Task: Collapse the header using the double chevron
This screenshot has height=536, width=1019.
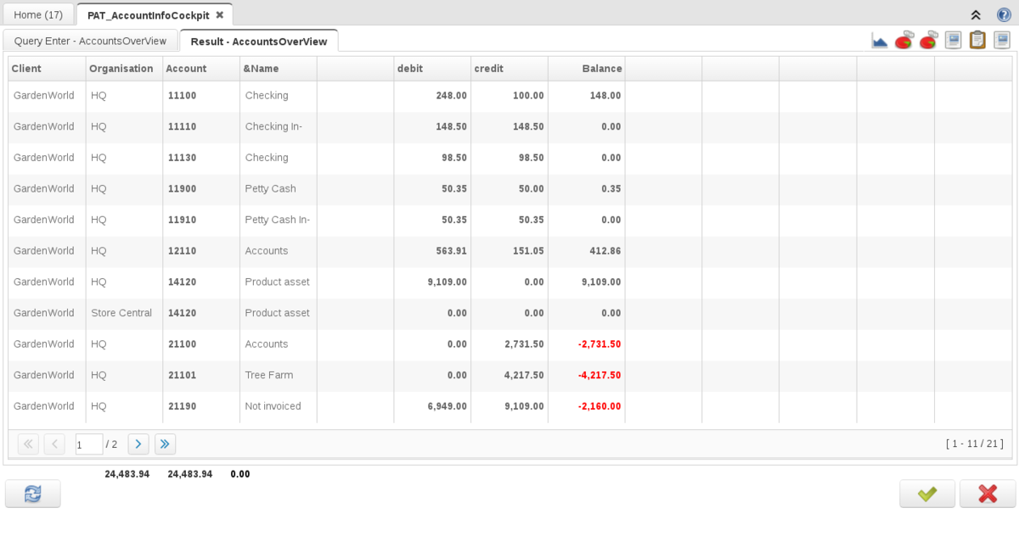Action: tap(976, 14)
